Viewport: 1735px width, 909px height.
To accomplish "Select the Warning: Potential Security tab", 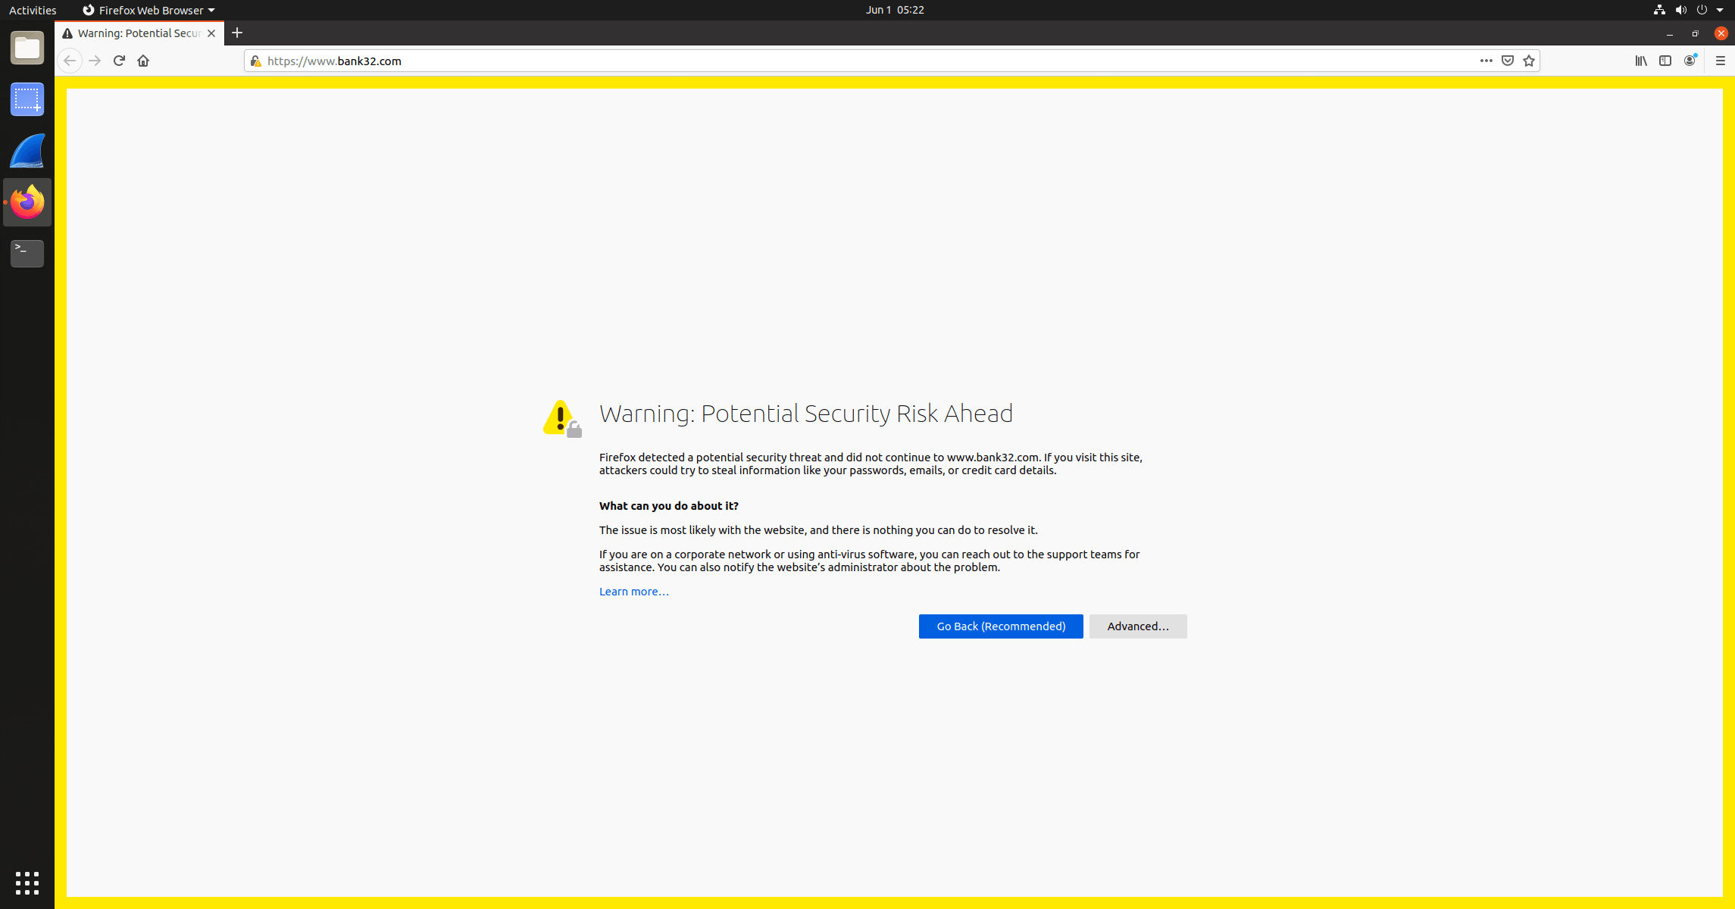I will click(x=139, y=33).
